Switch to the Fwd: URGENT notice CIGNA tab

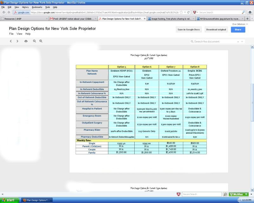tap(73, 19)
